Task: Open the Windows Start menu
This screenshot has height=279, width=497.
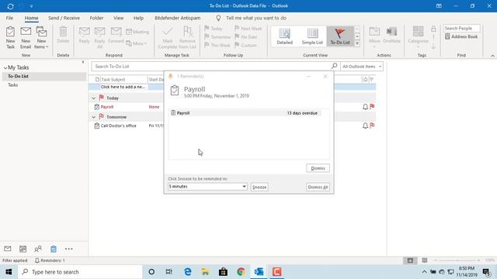Action: tap(9, 272)
